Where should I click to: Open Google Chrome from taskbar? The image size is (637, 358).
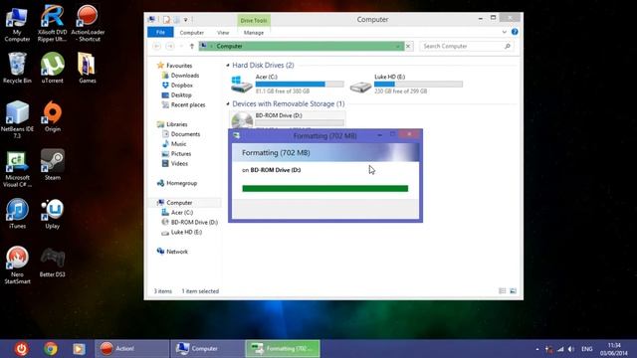pyautogui.click(x=51, y=349)
